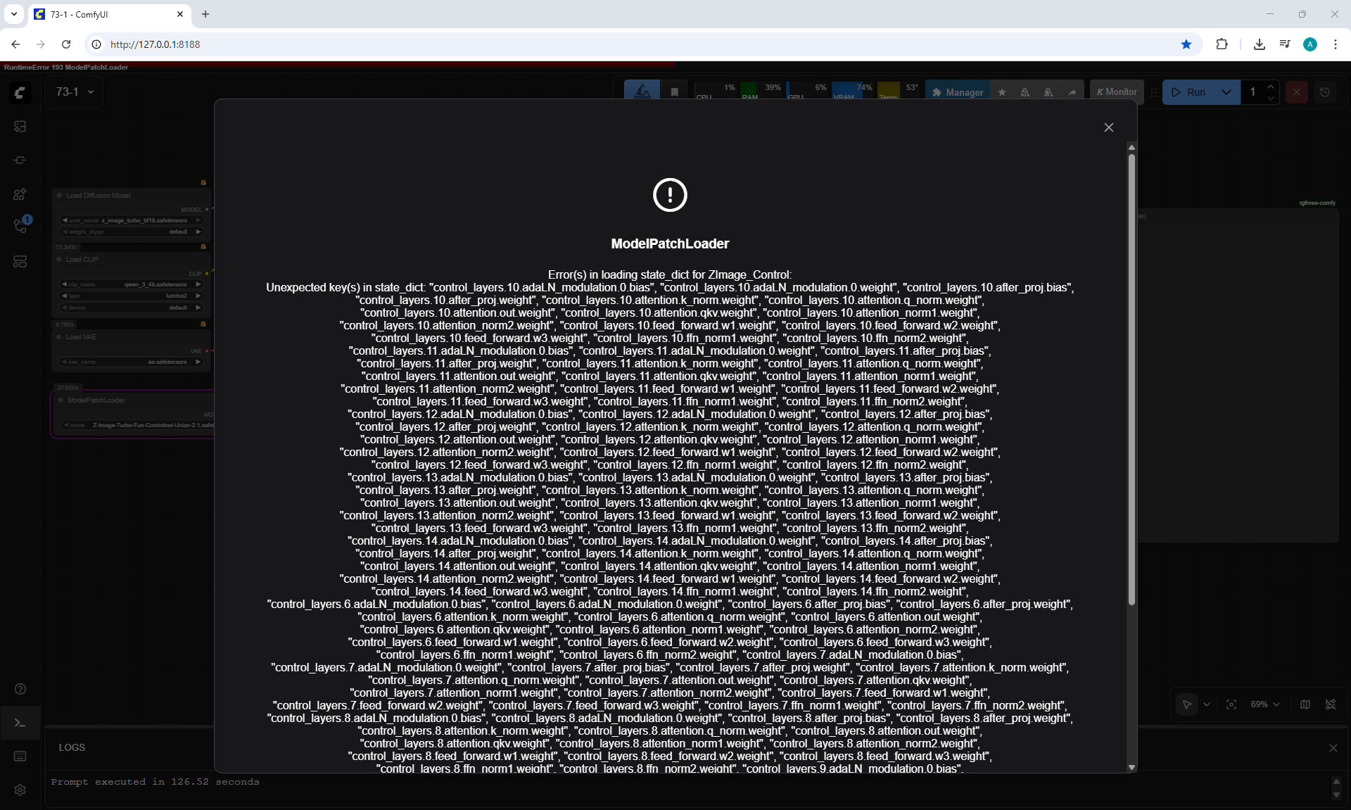Open a new browser tab

tap(205, 14)
